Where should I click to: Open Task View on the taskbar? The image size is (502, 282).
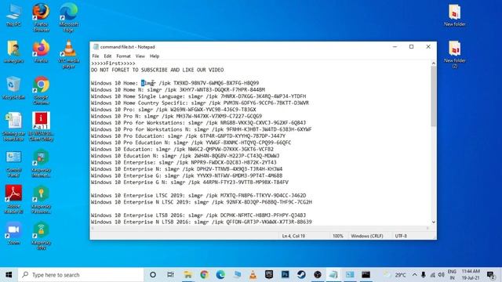pyautogui.click(x=170, y=275)
